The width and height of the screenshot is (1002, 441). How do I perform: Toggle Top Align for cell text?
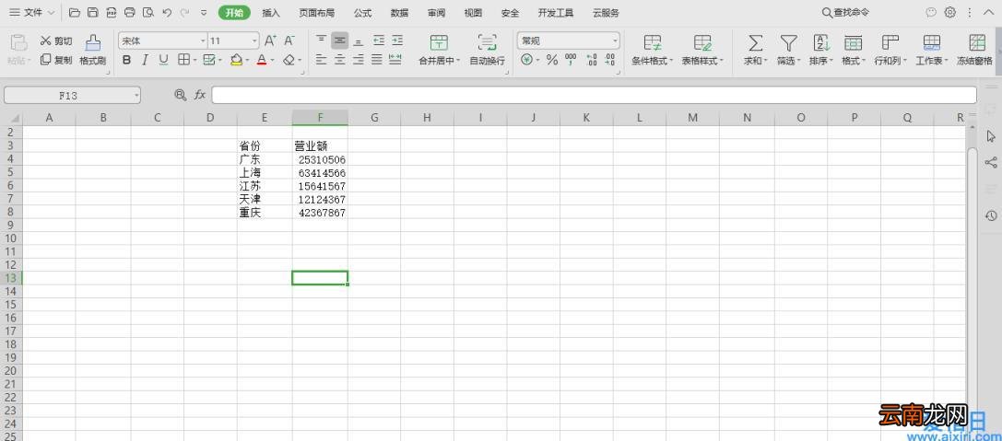[x=322, y=41]
